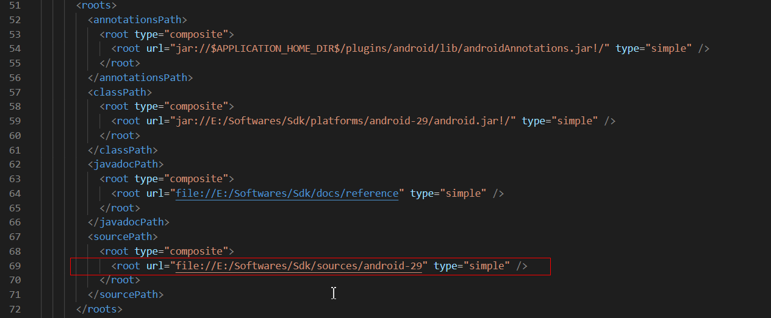Image resolution: width=771 pixels, height=318 pixels.
Task: Click type="composite" on line 53
Action: click(181, 34)
